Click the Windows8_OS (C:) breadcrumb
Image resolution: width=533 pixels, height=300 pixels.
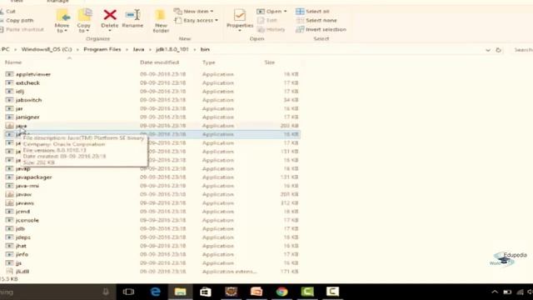point(47,49)
